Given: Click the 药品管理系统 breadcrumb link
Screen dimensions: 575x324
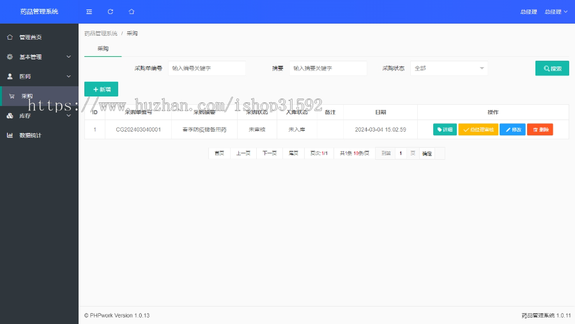Looking at the screenshot, I should [x=101, y=33].
